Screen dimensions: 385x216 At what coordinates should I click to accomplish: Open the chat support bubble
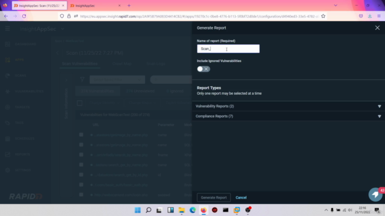[x=375, y=194]
